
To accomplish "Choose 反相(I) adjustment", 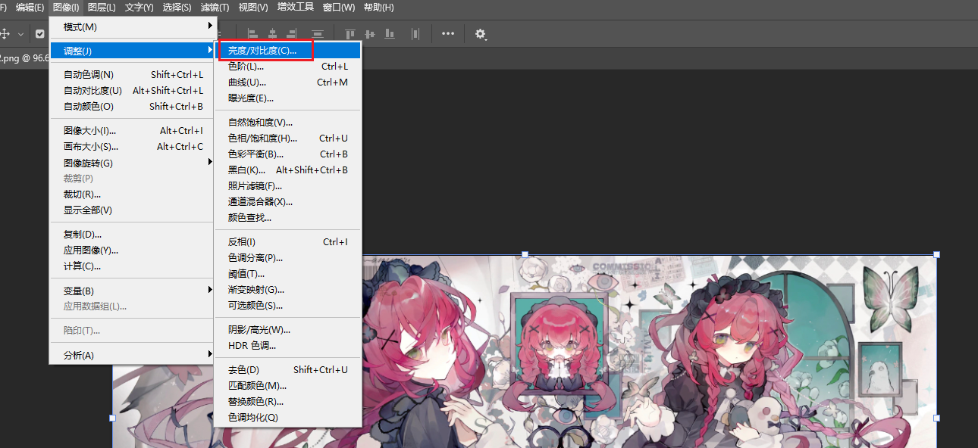I will 288,242.
